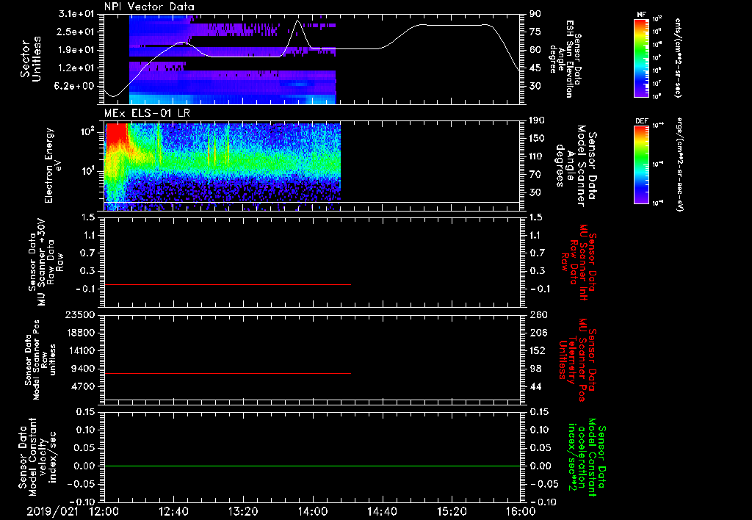Click the "98" Telemetry tick value

click(x=535, y=369)
